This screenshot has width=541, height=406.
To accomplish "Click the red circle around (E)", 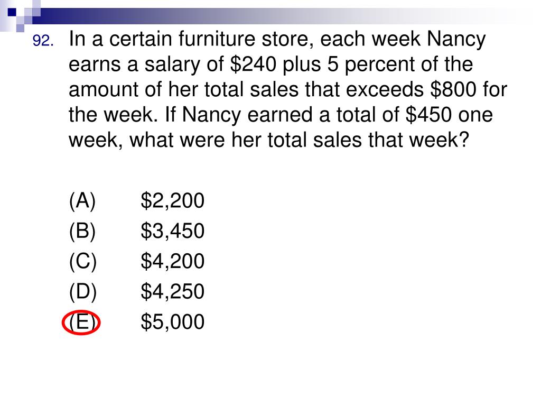I will (x=81, y=322).
